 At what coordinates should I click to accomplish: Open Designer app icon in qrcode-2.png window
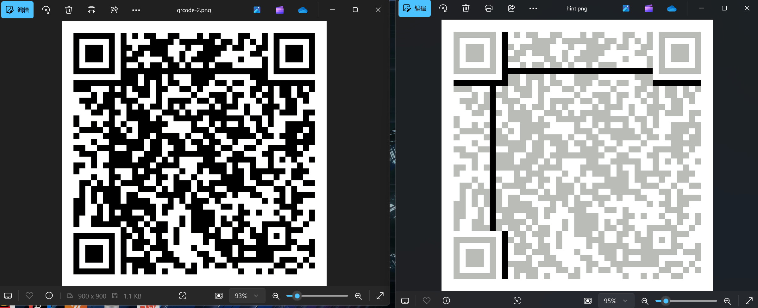[257, 10]
